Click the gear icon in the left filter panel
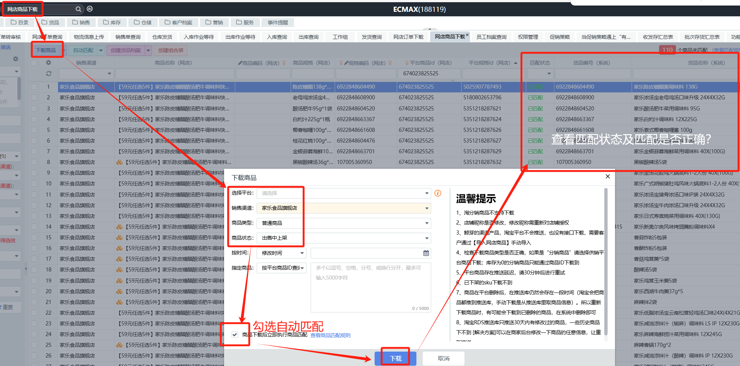The image size is (740, 366). tap(16, 59)
